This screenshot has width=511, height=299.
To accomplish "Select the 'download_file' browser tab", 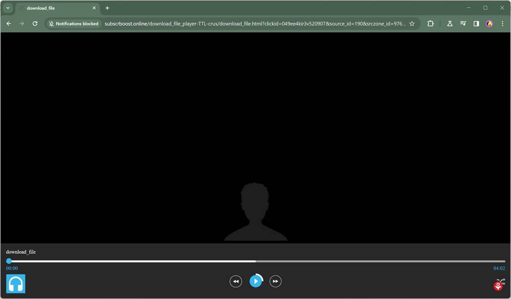I will [58, 8].
